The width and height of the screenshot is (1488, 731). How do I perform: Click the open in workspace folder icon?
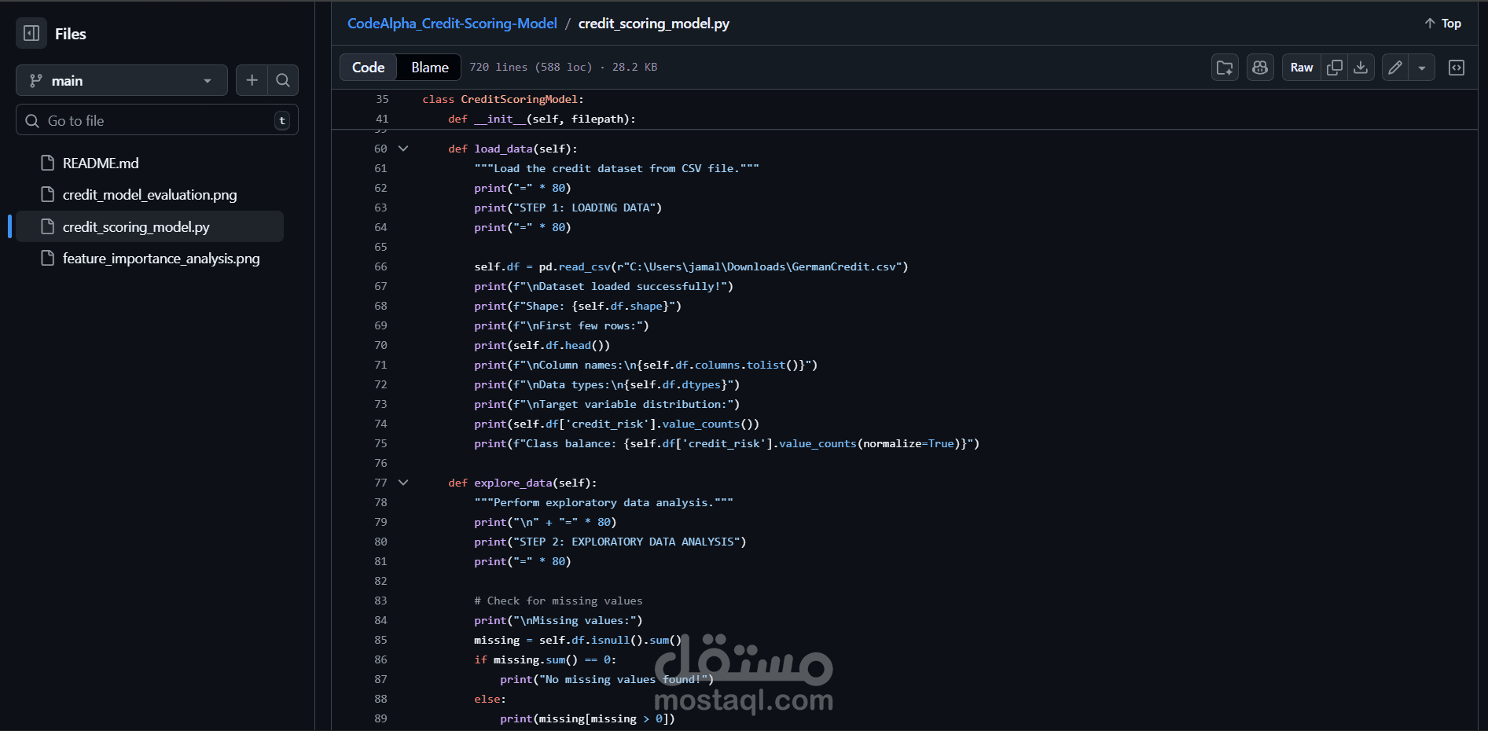(1225, 68)
